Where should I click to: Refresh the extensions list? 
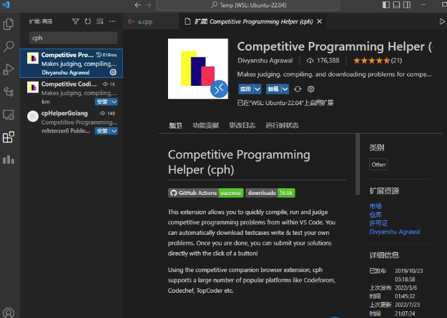(x=88, y=21)
